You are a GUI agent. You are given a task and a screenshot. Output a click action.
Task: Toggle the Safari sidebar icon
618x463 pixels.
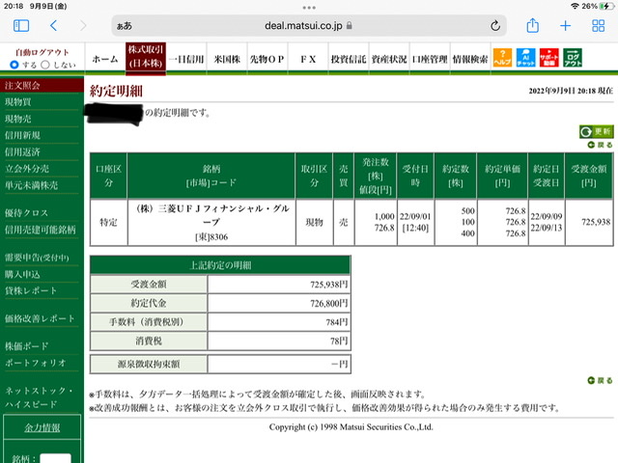click(21, 26)
